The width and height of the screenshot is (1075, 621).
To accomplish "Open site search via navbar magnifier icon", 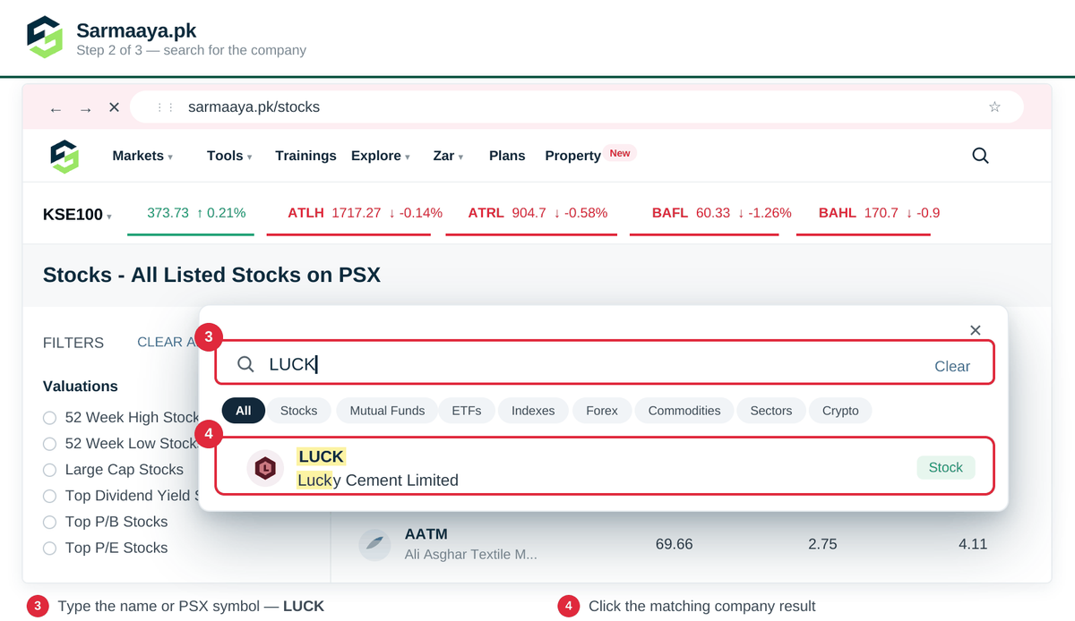I will [x=980, y=156].
